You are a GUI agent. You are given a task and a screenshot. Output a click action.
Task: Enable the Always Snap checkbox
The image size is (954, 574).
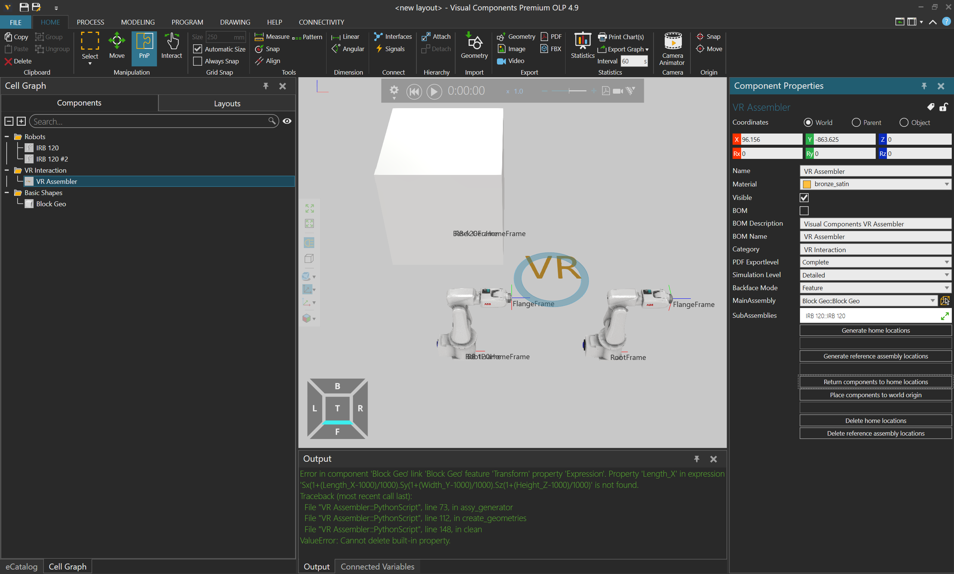pos(198,61)
